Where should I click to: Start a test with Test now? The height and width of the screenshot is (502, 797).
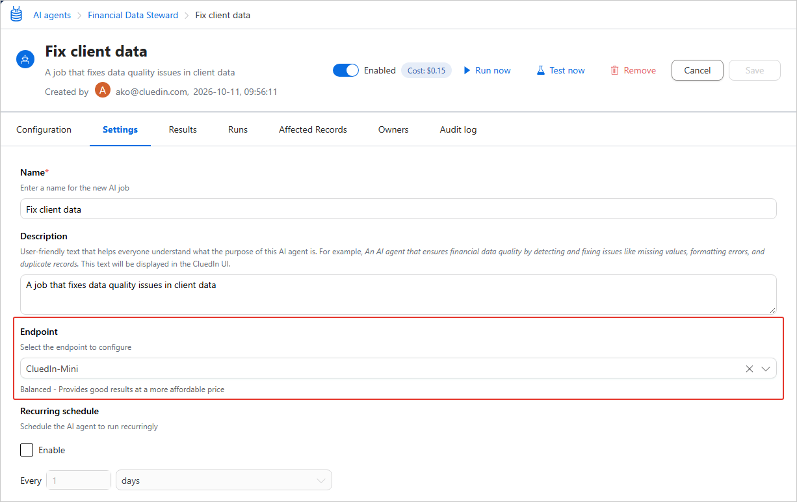point(560,70)
